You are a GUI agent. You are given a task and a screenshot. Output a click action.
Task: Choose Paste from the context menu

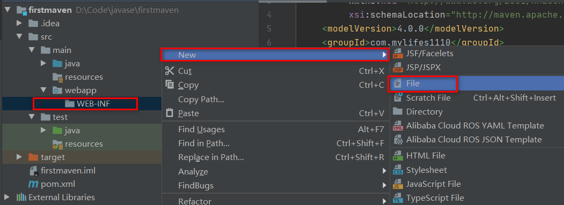(x=275, y=113)
